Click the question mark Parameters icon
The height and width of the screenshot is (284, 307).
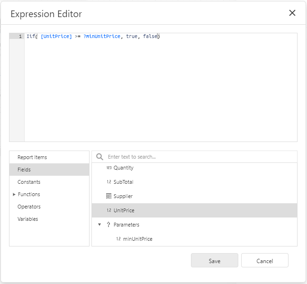pyautogui.click(x=108, y=225)
